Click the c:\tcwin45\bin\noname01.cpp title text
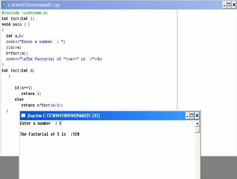237x179 pixels. tap(34, 5)
